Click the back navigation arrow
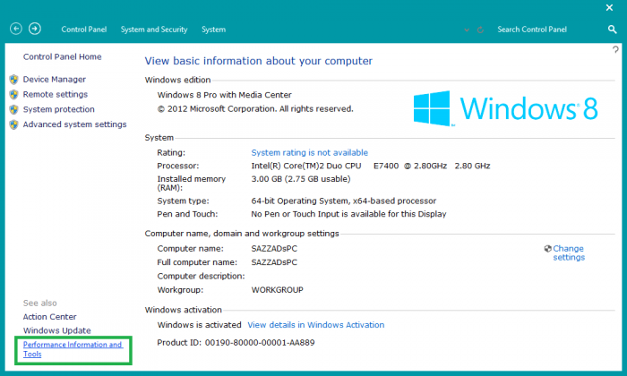627x376 pixels. (x=15, y=30)
